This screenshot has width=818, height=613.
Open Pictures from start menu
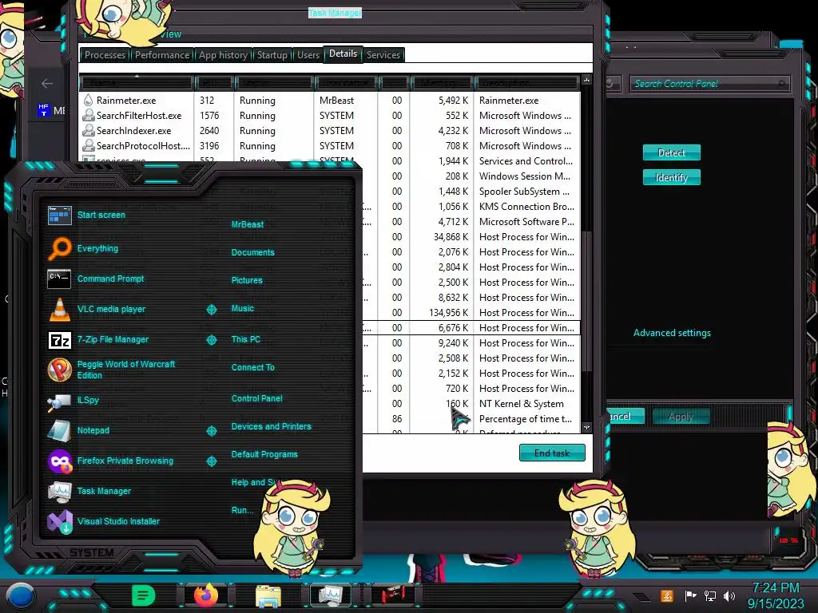tap(247, 280)
